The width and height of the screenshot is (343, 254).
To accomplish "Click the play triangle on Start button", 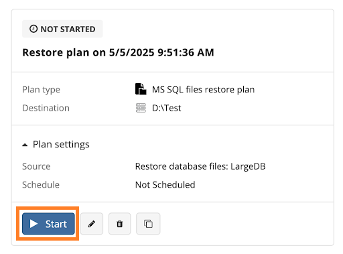I will point(33,224).
